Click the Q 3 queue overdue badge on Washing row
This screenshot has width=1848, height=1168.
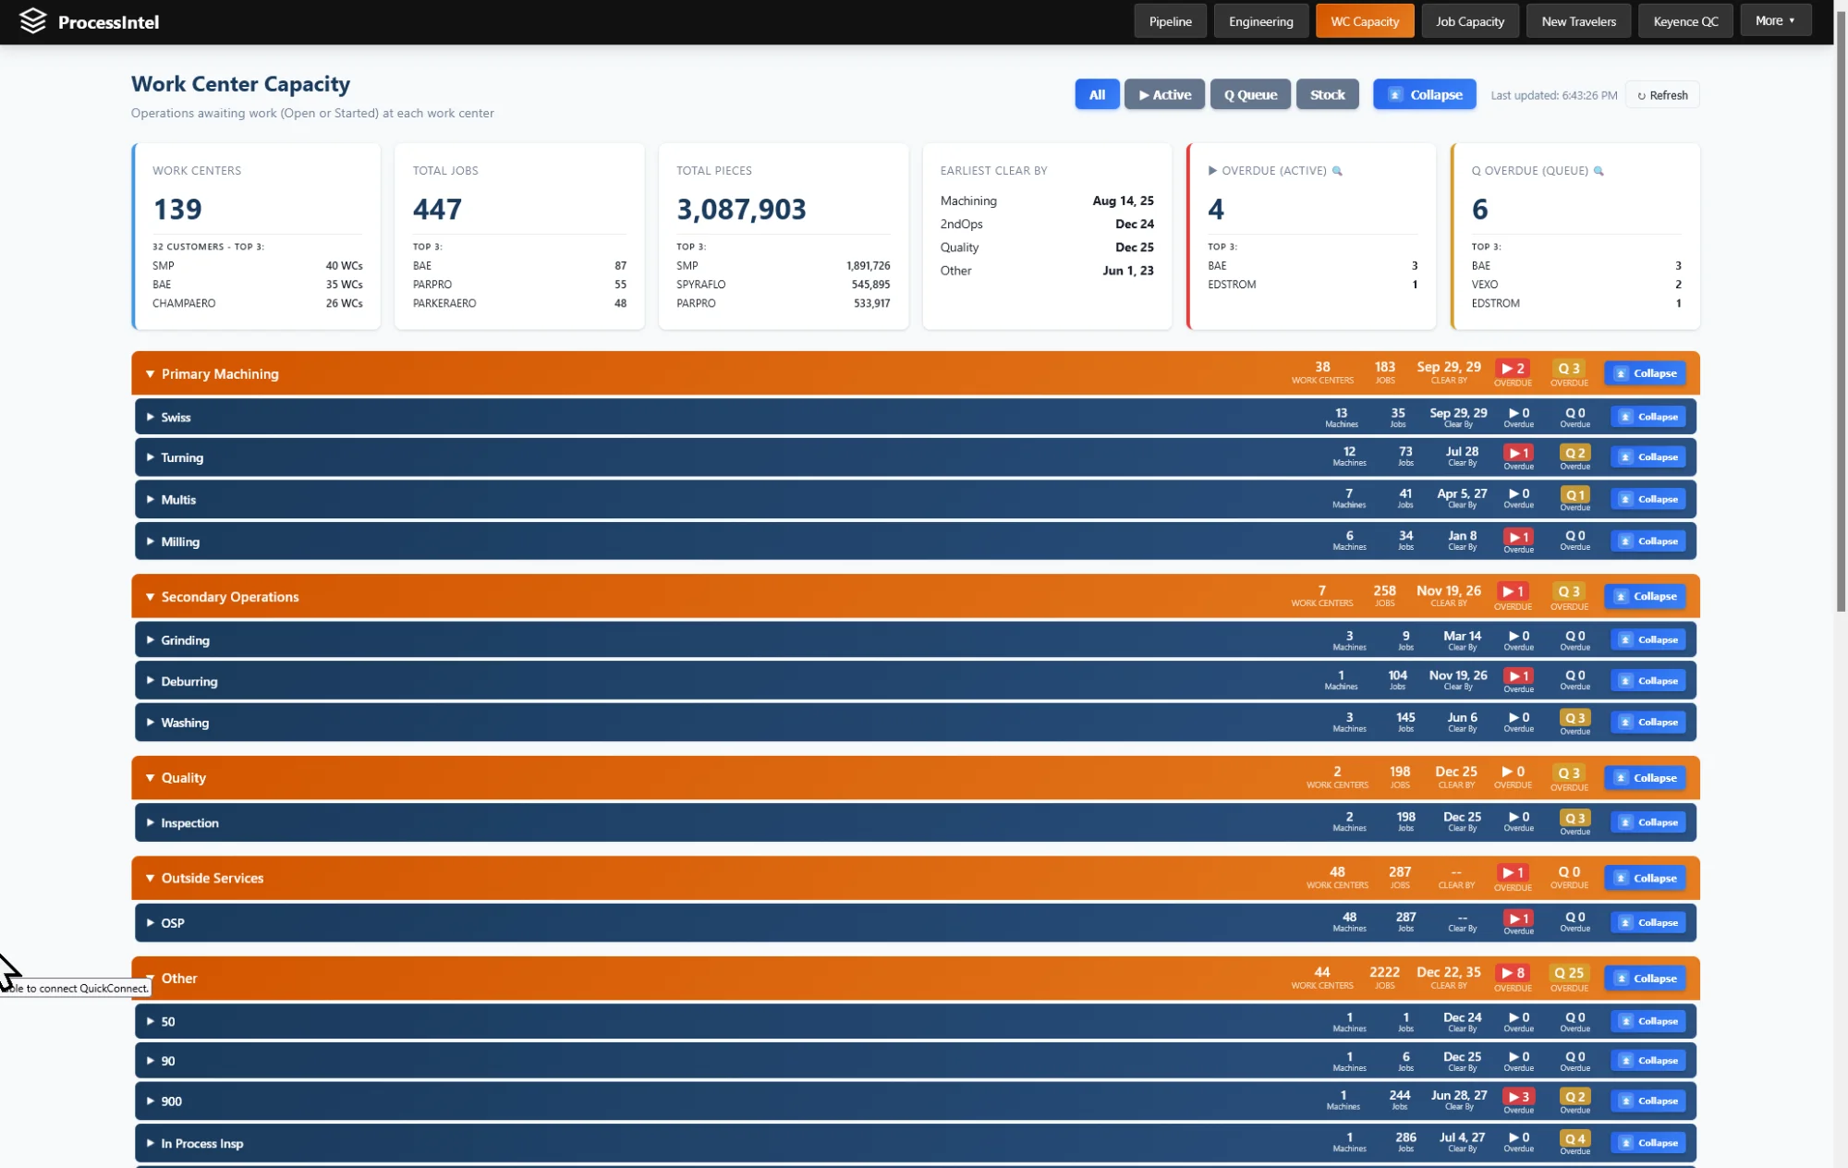click(x=1574, y=718)
